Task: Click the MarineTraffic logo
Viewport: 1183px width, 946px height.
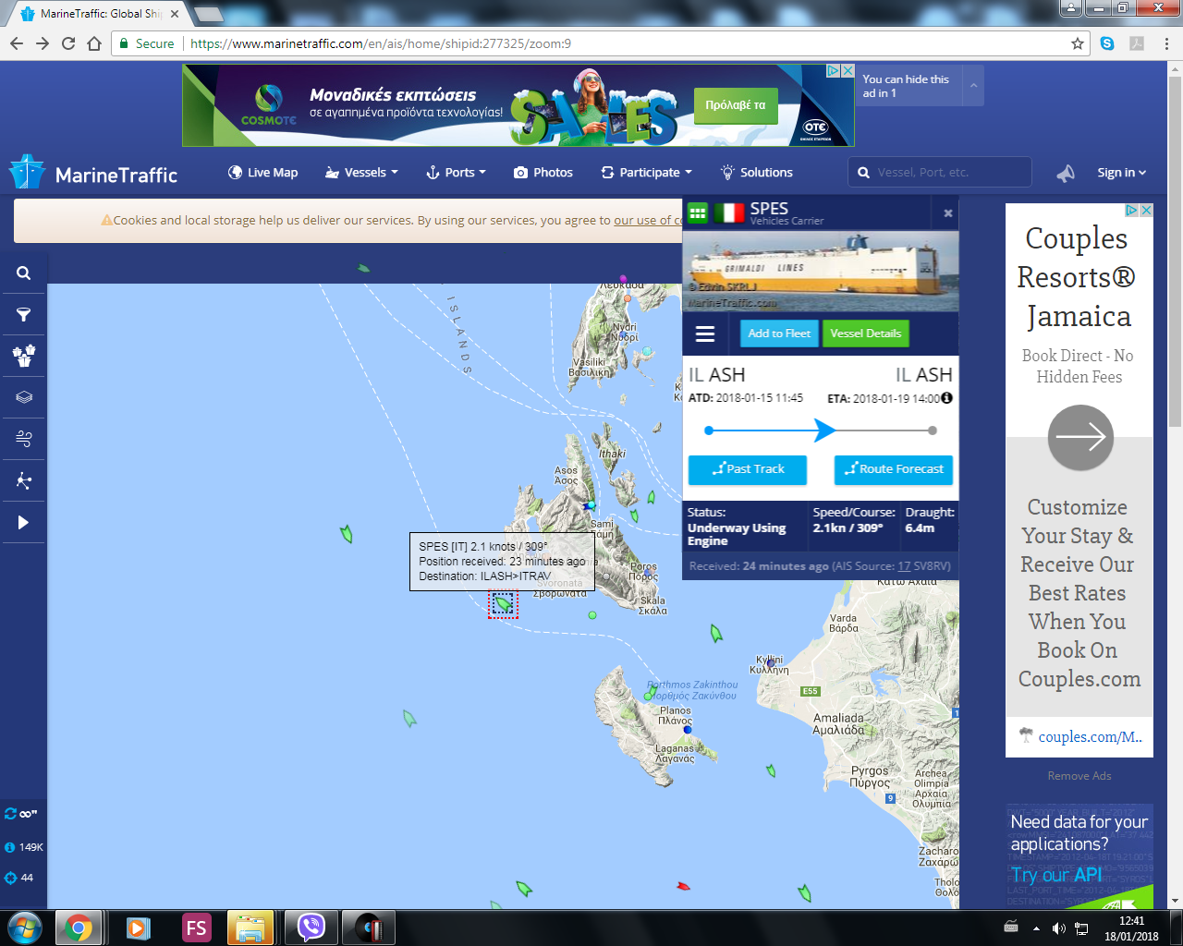Action: click(x=93, y=174)
